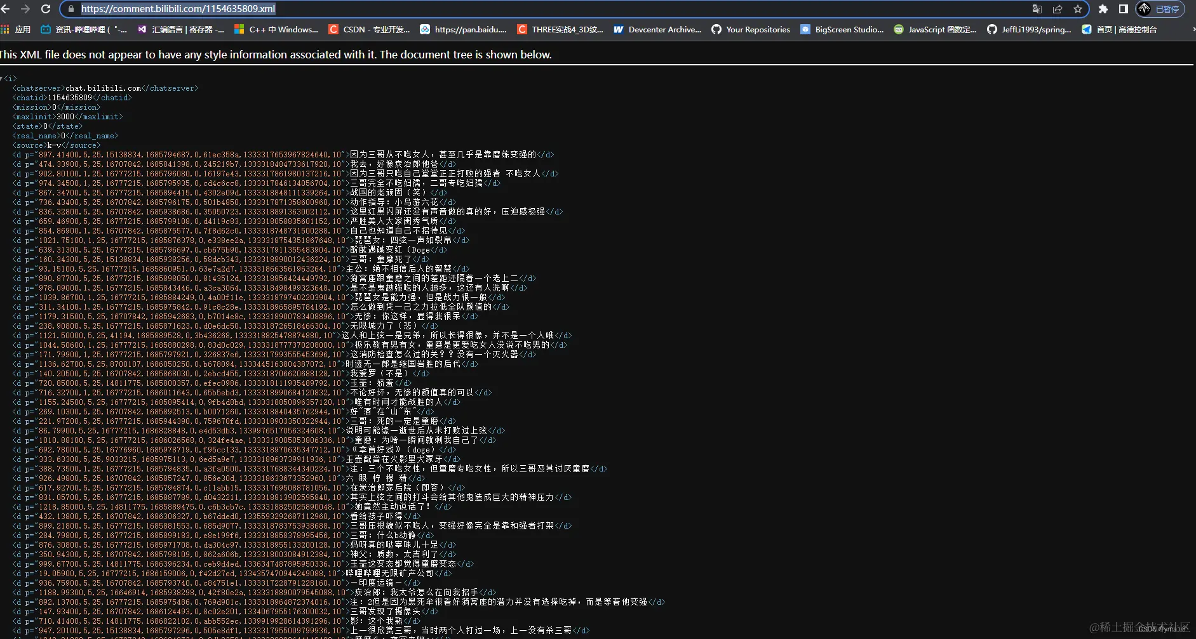Click the comment '琵琶女：四弦一声如裂帛'

[x=403, y=240]
